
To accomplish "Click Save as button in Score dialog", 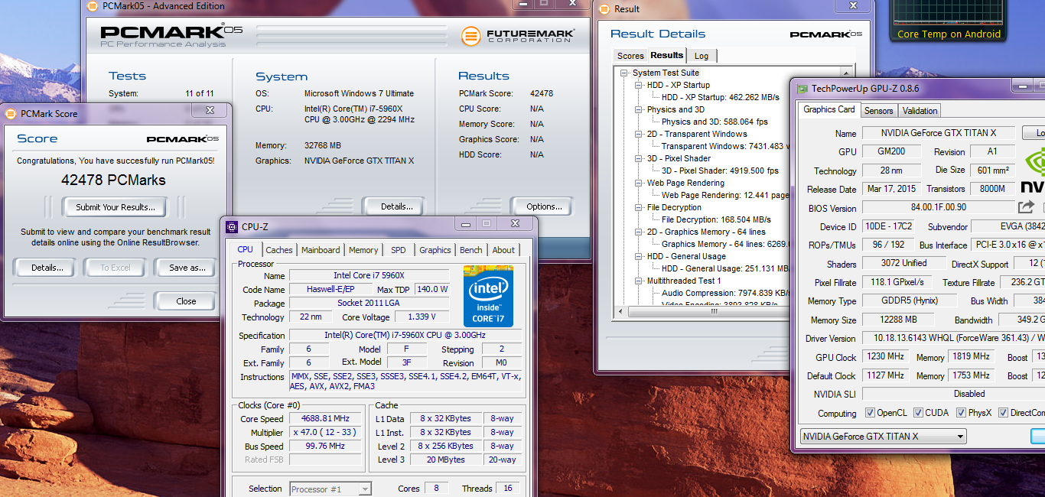I will (187, 268).
